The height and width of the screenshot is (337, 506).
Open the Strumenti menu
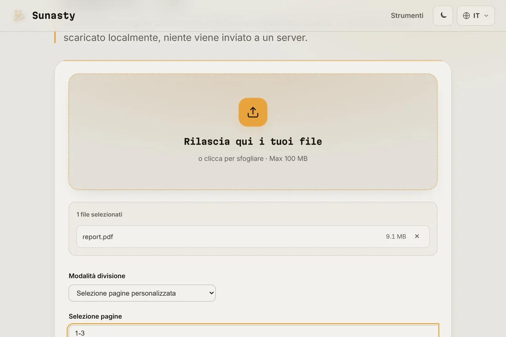407,16
